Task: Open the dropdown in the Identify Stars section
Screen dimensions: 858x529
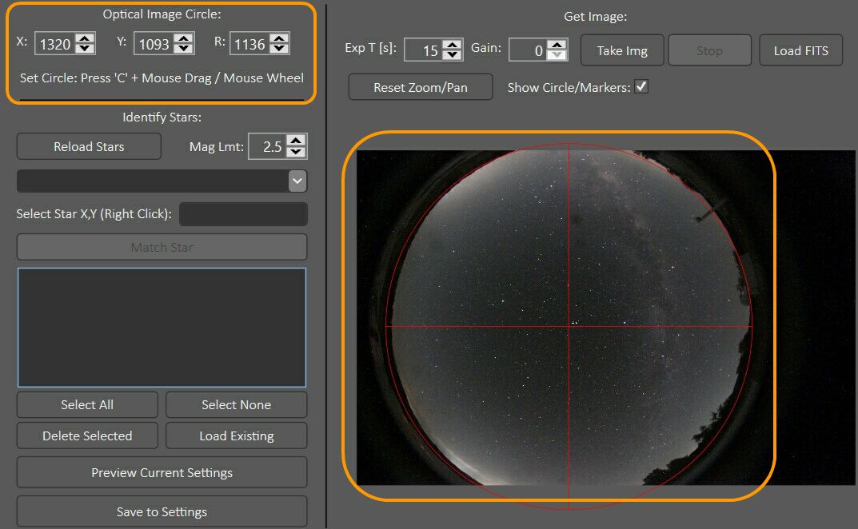Action: click(297, 181)
